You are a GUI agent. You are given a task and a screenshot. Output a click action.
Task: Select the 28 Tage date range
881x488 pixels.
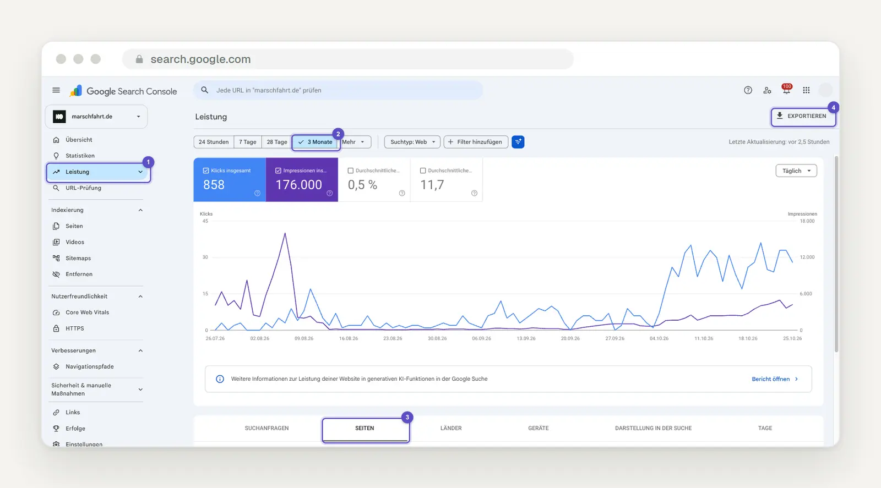click(x=277, y=142)
